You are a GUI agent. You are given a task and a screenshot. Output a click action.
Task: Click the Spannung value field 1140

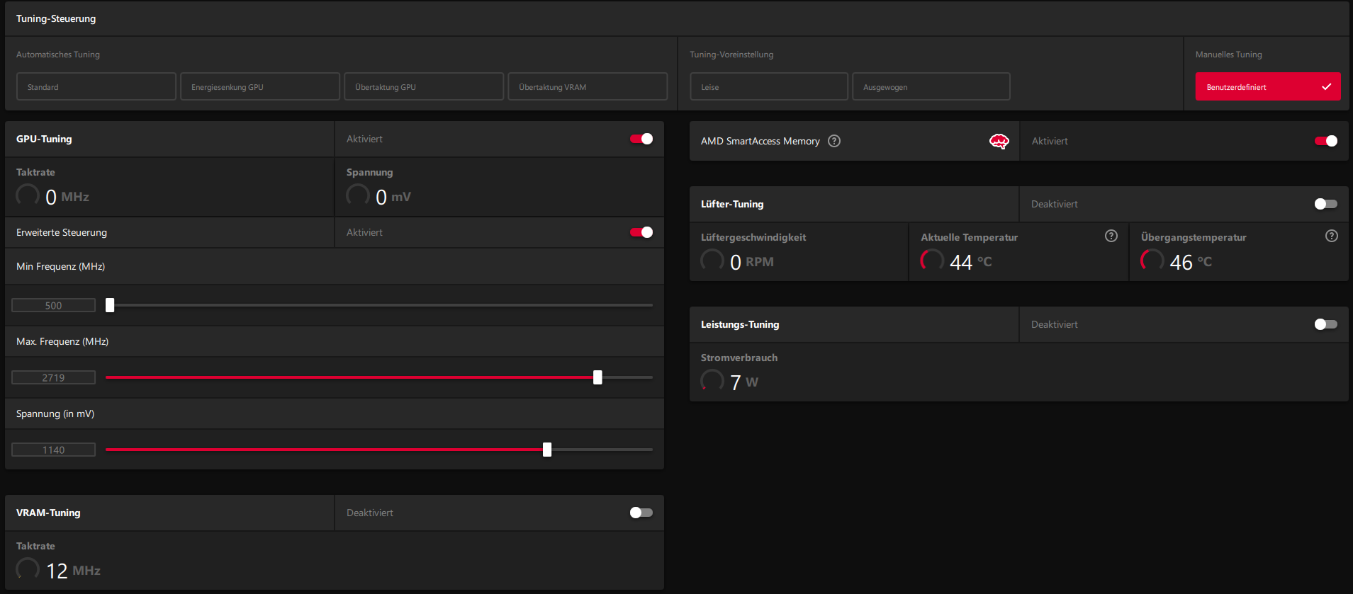53,450
